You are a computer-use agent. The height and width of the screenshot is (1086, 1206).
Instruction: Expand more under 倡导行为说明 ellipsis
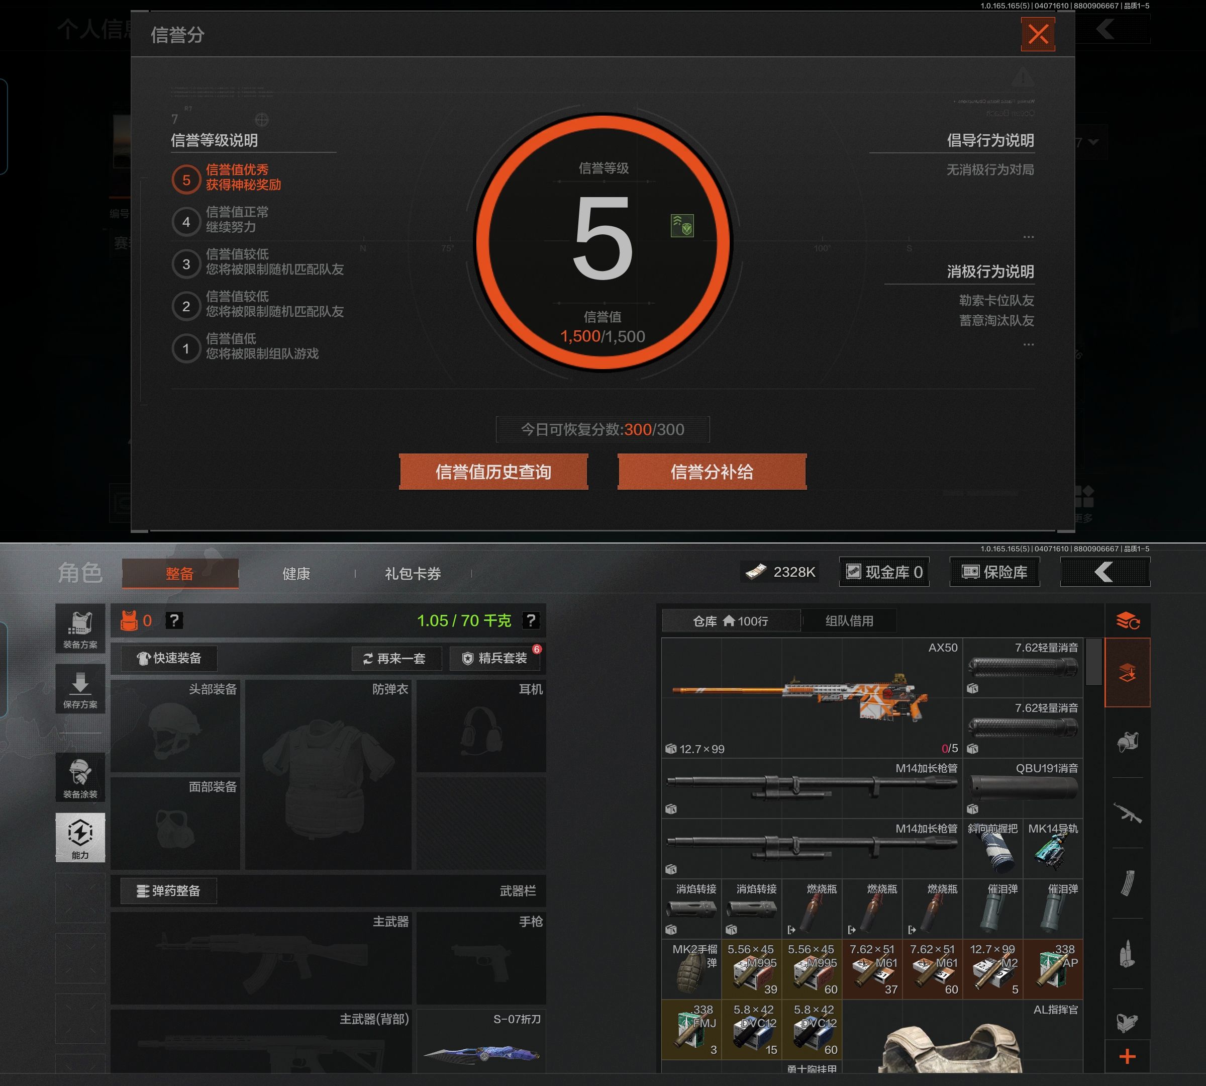[1028, 237]
